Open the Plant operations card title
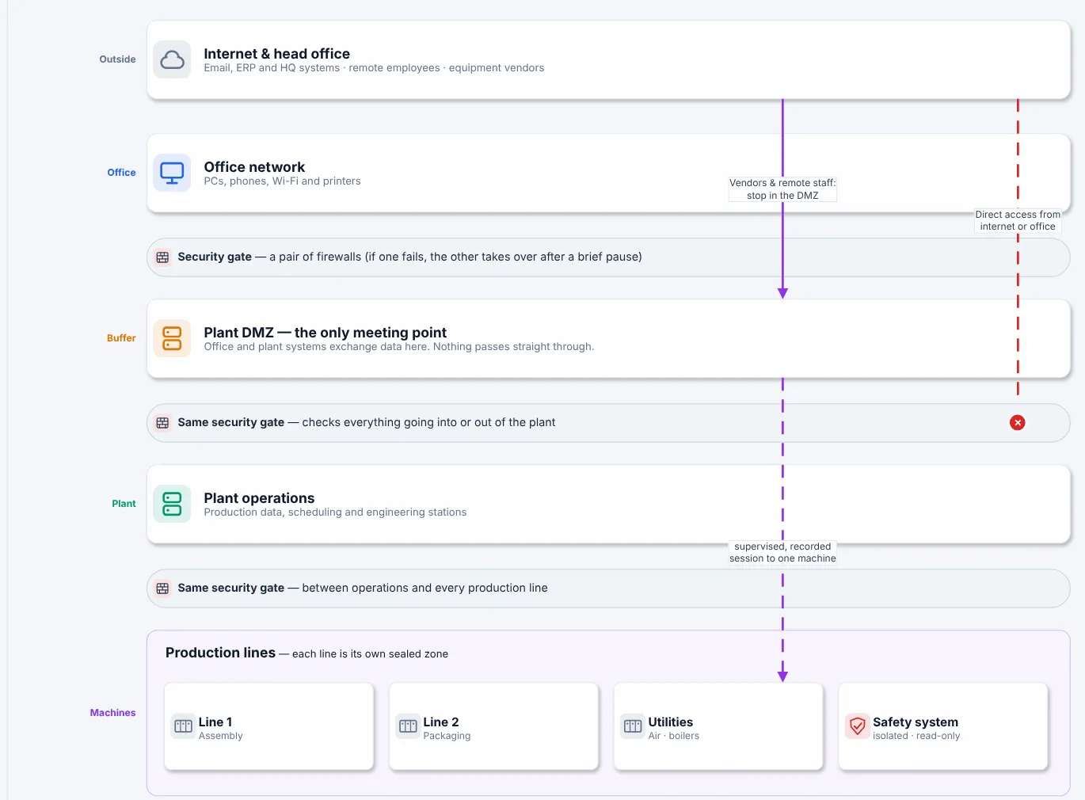The height and width of the screenshot is (800, 1085). [x=259, y=498]
